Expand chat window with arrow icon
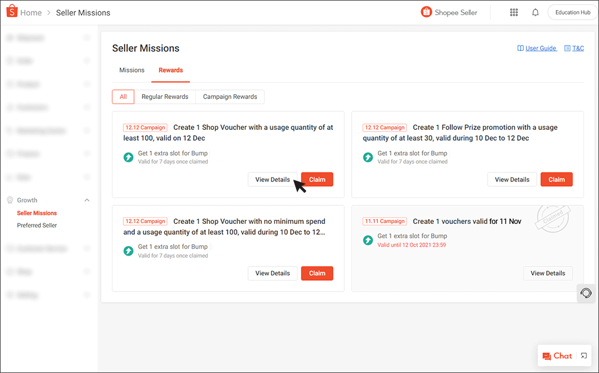599x373 pixels. click(x=583, y=356)
